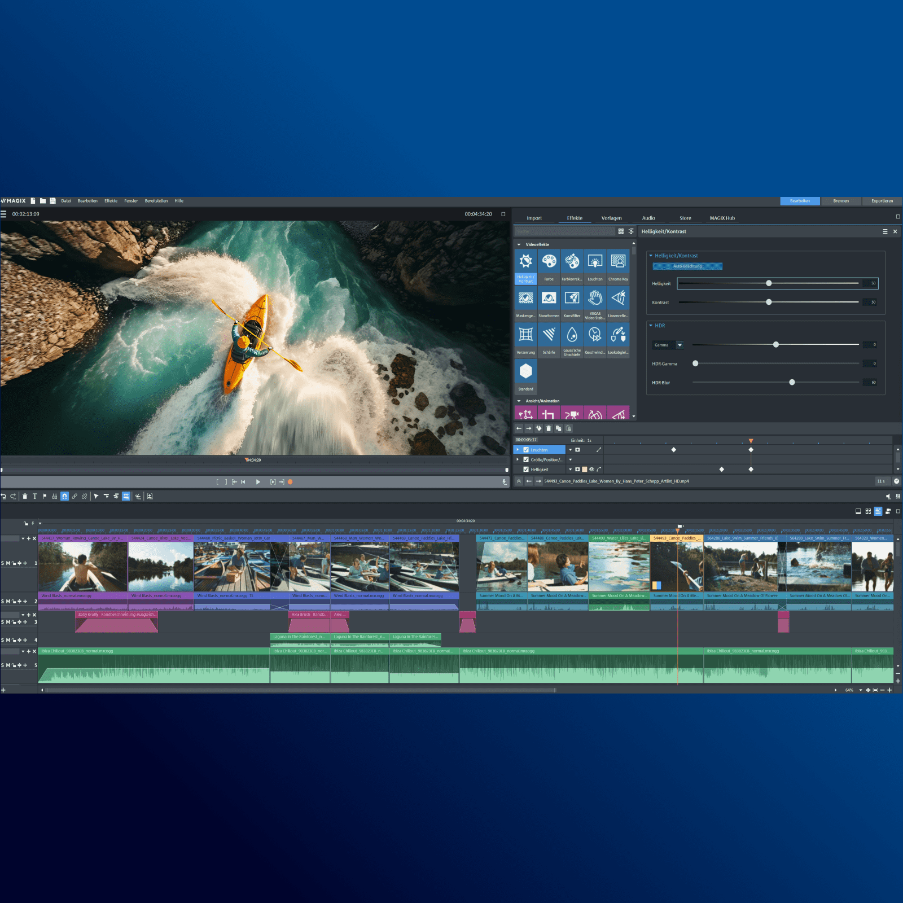
Task: Toggle the Größe/Position row checkbox
Action: [x=526, y=459]
